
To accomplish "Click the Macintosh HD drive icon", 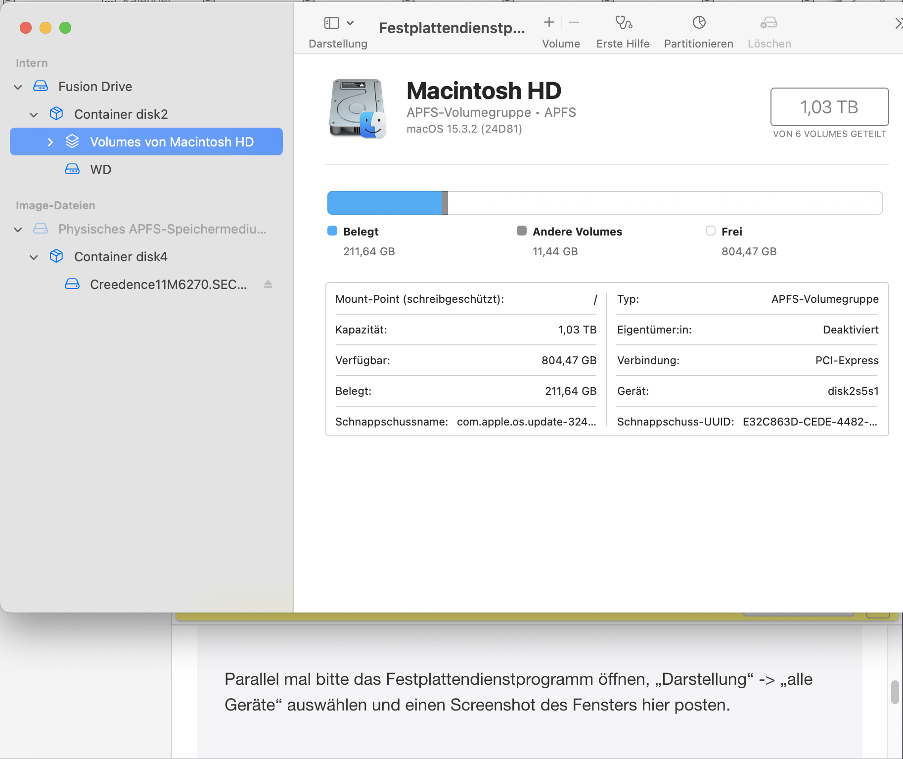I will (x=357, y=108).
